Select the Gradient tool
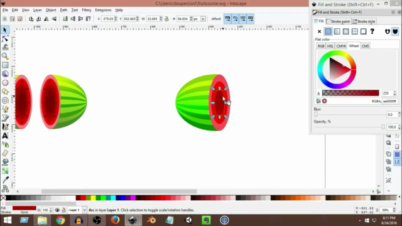 [x=5, y=171]
